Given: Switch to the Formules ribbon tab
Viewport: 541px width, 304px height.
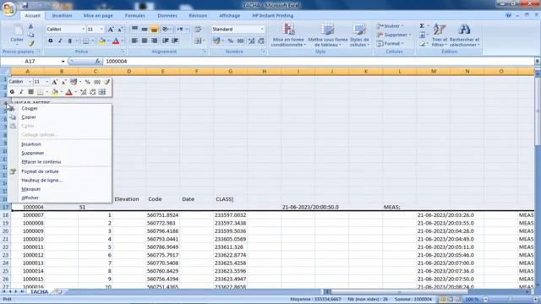Looking at the screenshot, I should point(135,15).
